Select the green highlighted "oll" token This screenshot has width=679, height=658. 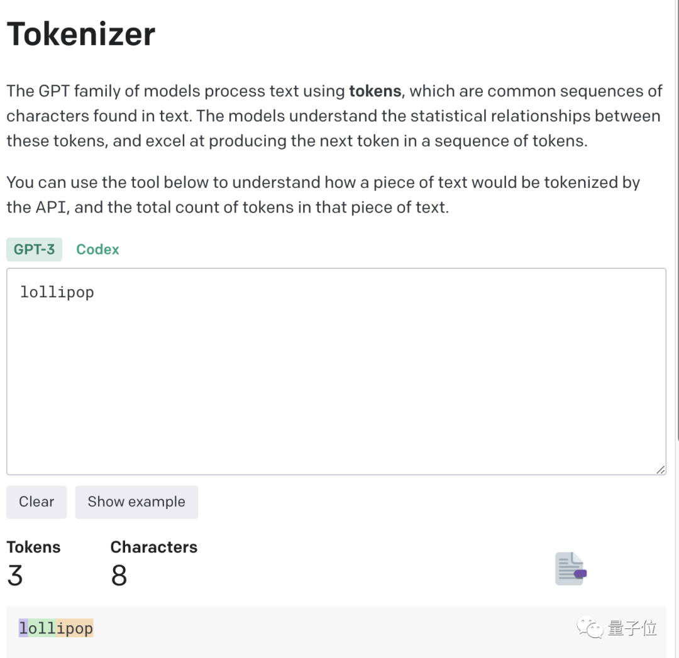click(x=42, y=628)
